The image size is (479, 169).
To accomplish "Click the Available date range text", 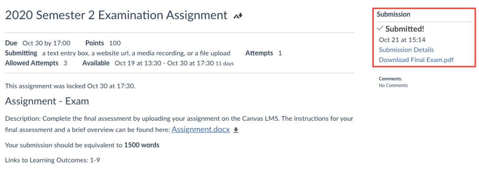I will pos(174,63).
